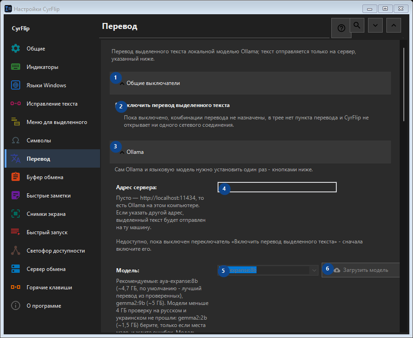
Task: Open the Меню для выделенного icon
Action: click(x=16, y=122)
